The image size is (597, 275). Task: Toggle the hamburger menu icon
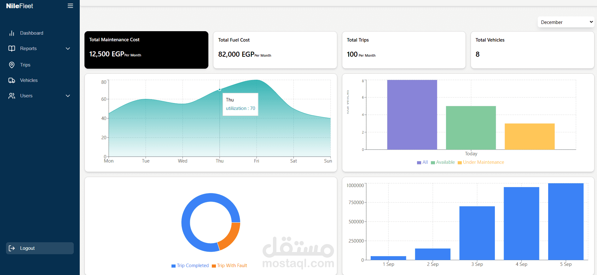click(70, 6)
